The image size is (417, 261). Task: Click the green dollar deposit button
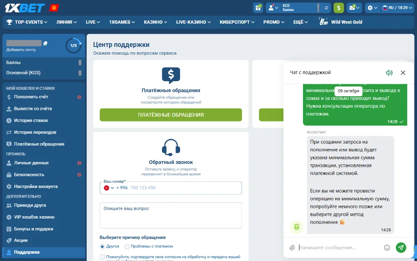tap(338, 8)
